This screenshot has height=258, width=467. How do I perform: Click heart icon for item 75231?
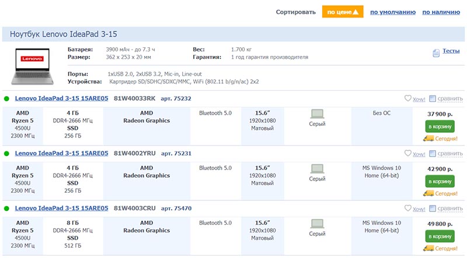[407, 153]
